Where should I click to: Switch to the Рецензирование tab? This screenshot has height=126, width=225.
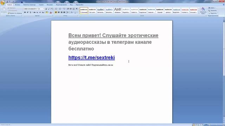61,5
